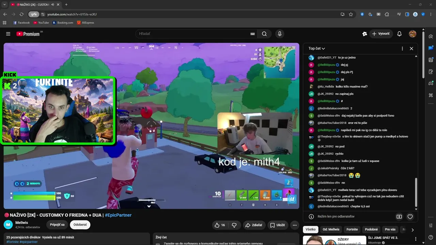The image size is (436, 245).
Task: Show info about subscribers-only mode
Action: click(x=311, y=216)
